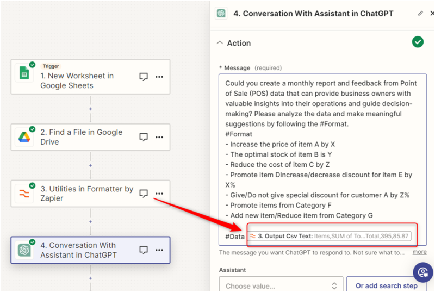Select the Output Csv Text data pill
435x292 pixels.
coord(330,237)
